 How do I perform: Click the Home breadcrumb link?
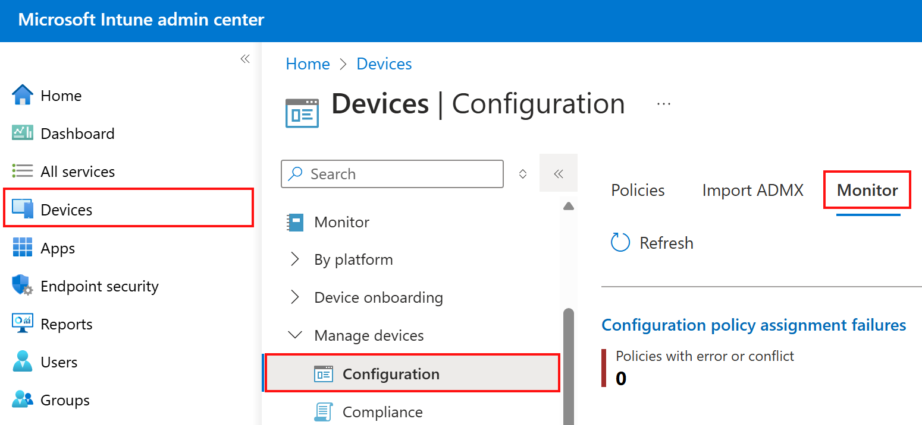click(308, 64)
